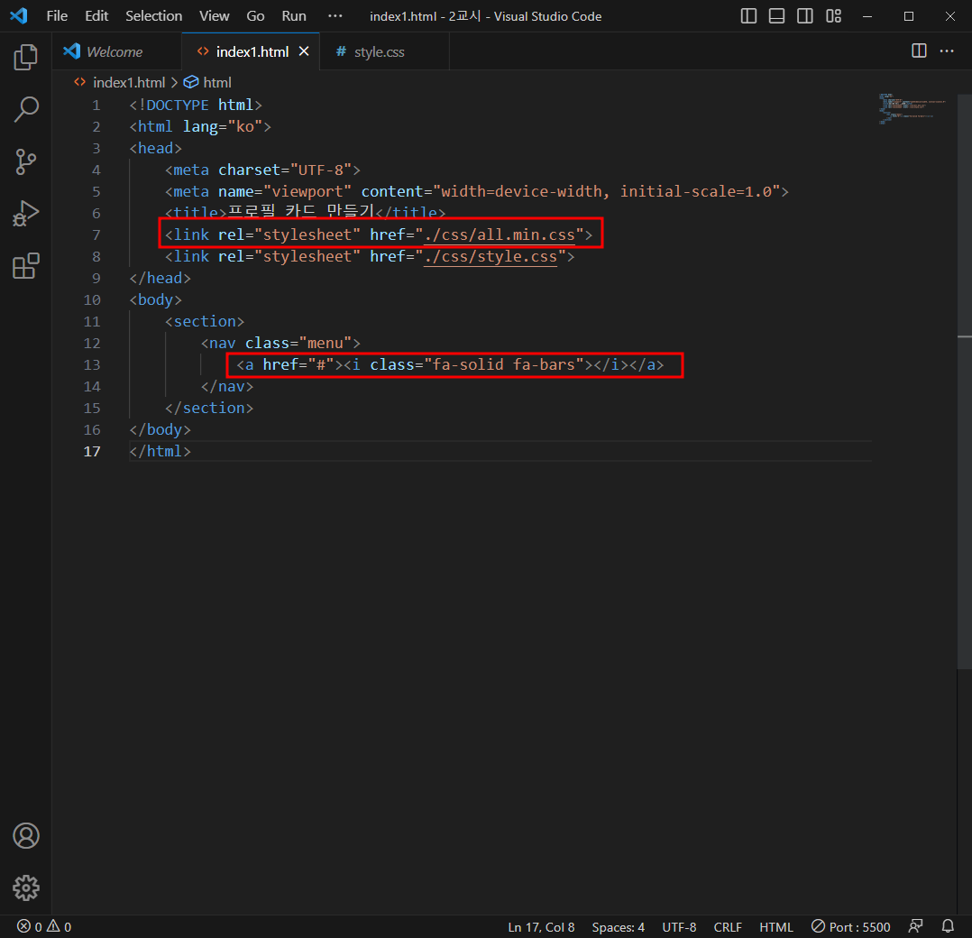Split the editor to the right

tap(920, 51)
